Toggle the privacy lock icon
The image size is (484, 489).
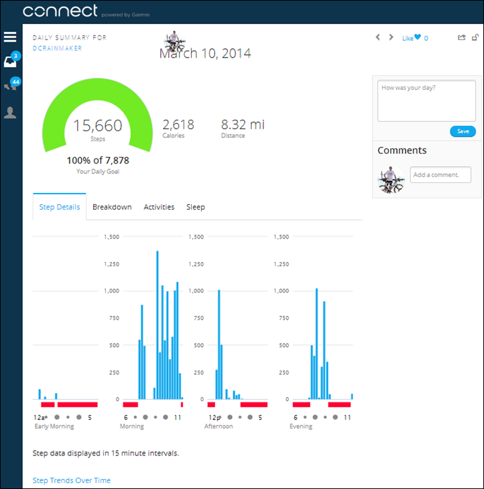[475, 38]
